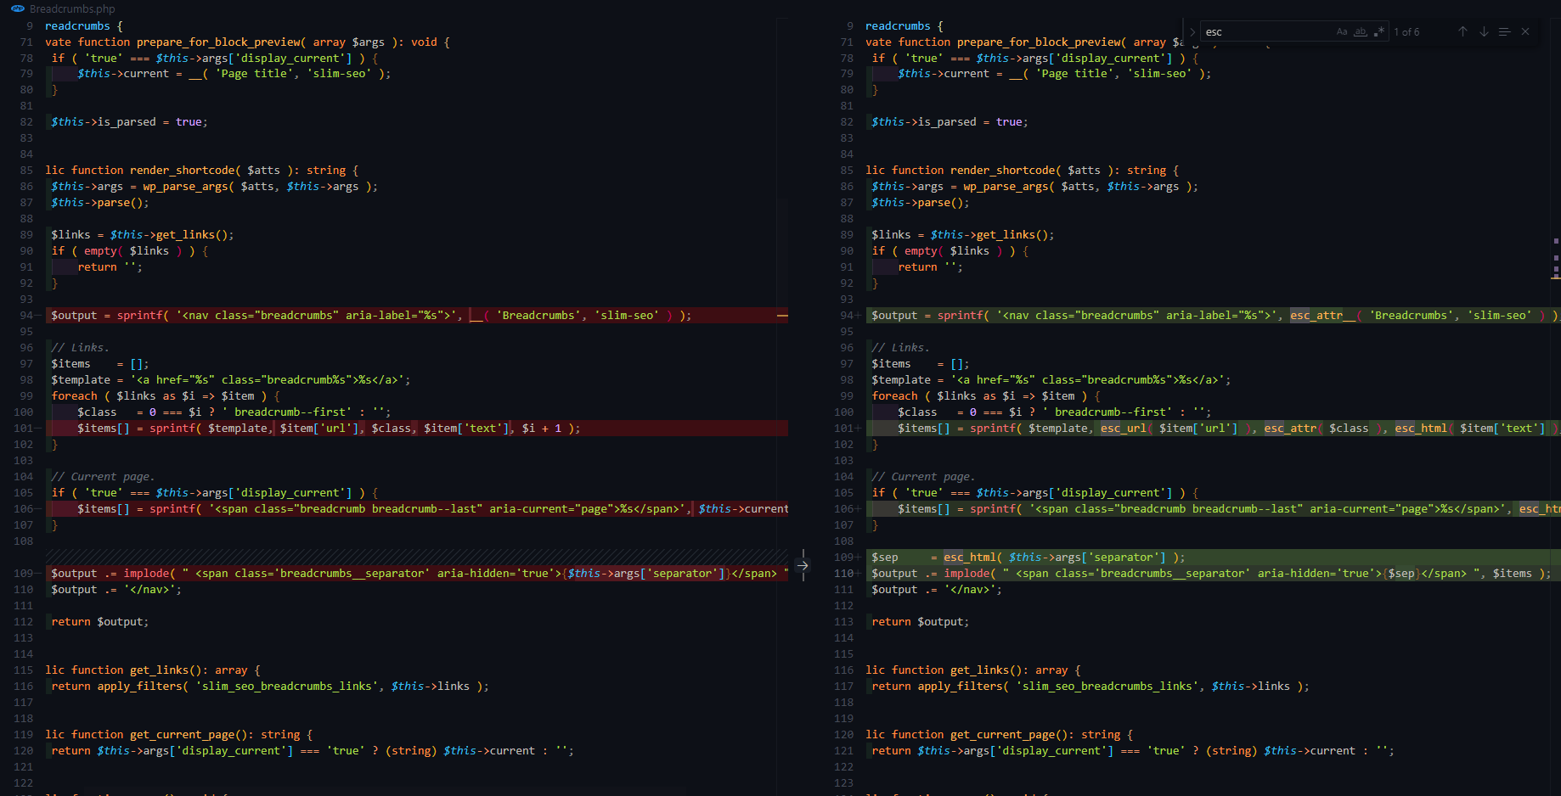Expand the replace field chevron
The image size is (1561, 796).
pos(1192,32)
